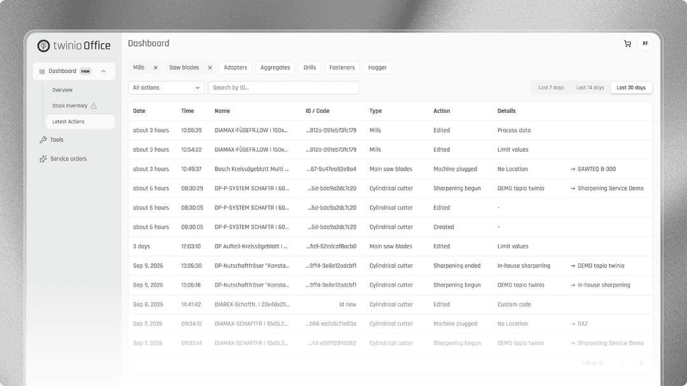Open Service orders in the sidebar
The image size is (687, 386).
68,159
